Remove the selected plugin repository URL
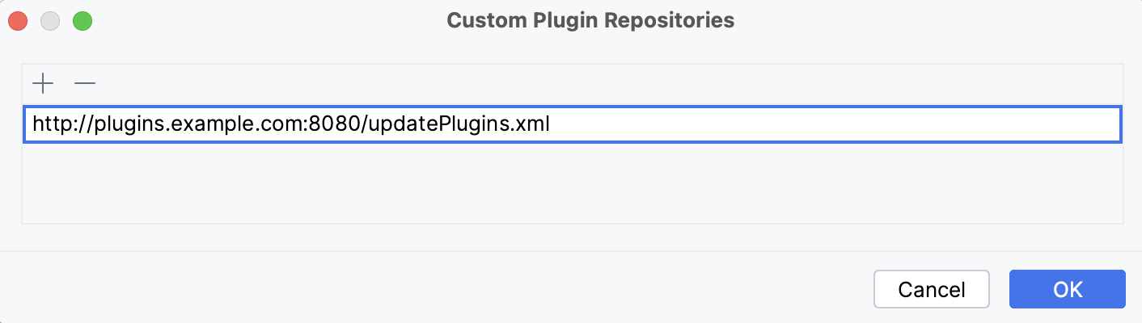Screen dimensions: 1142x323 (x=85, y=82)
